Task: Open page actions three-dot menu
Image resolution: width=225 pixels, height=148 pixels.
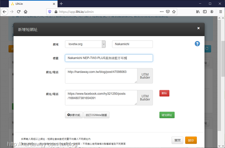Action: click(x=162, y=12)
